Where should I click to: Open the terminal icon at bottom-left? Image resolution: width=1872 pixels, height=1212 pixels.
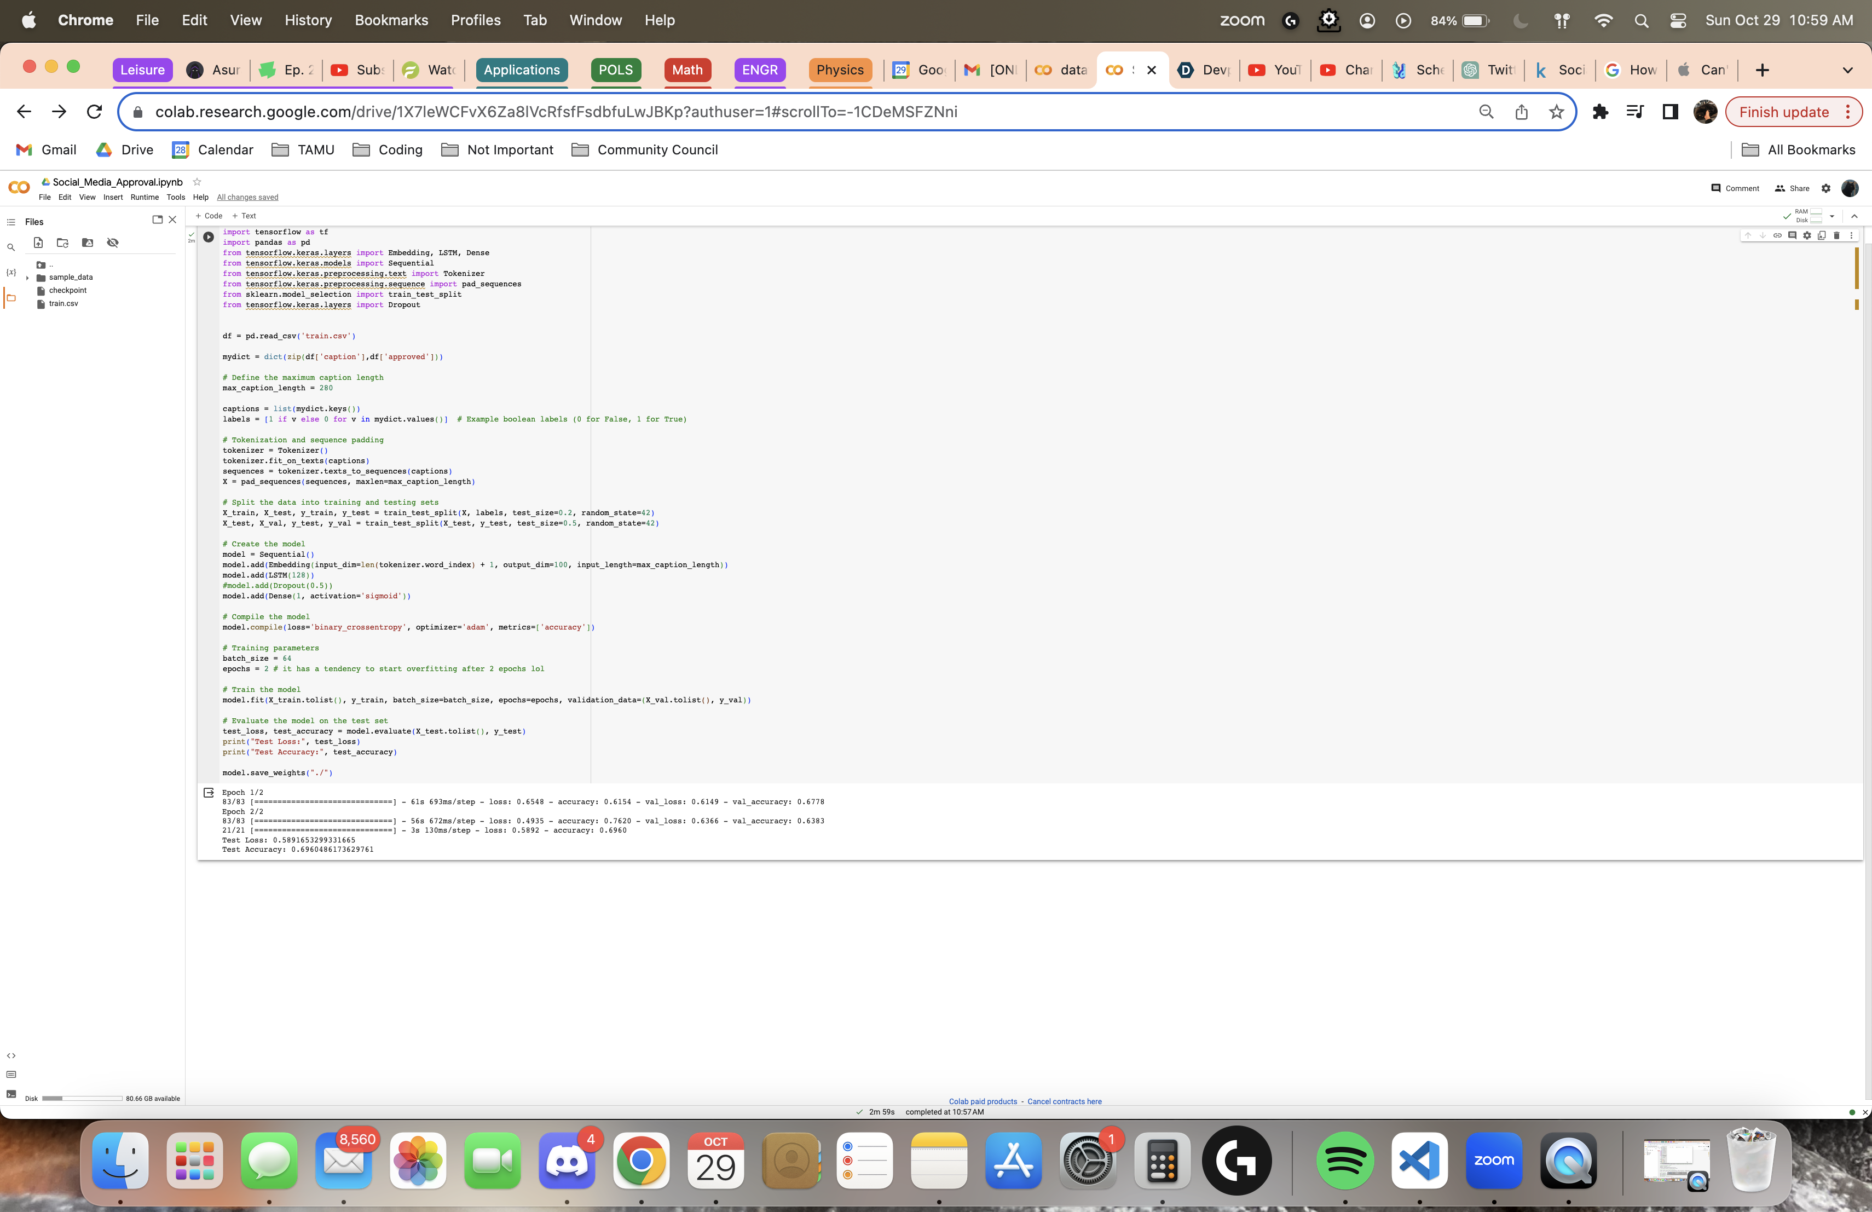click(11, 1094)
